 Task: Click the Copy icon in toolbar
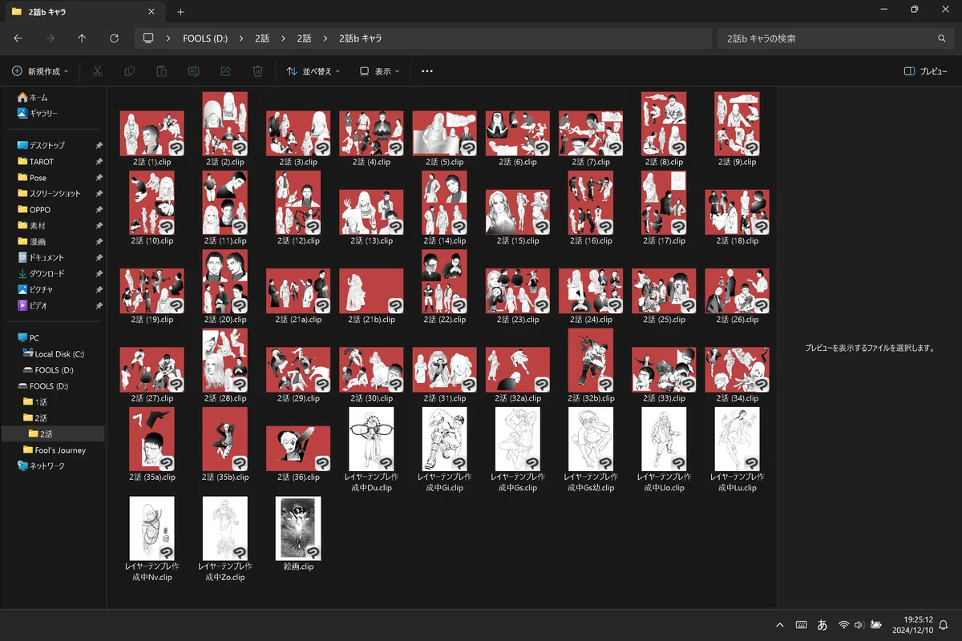pos(129,71)
